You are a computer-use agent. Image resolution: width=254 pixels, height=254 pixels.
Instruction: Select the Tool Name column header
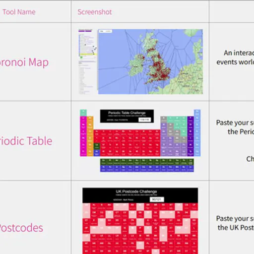tap(19, 12)
